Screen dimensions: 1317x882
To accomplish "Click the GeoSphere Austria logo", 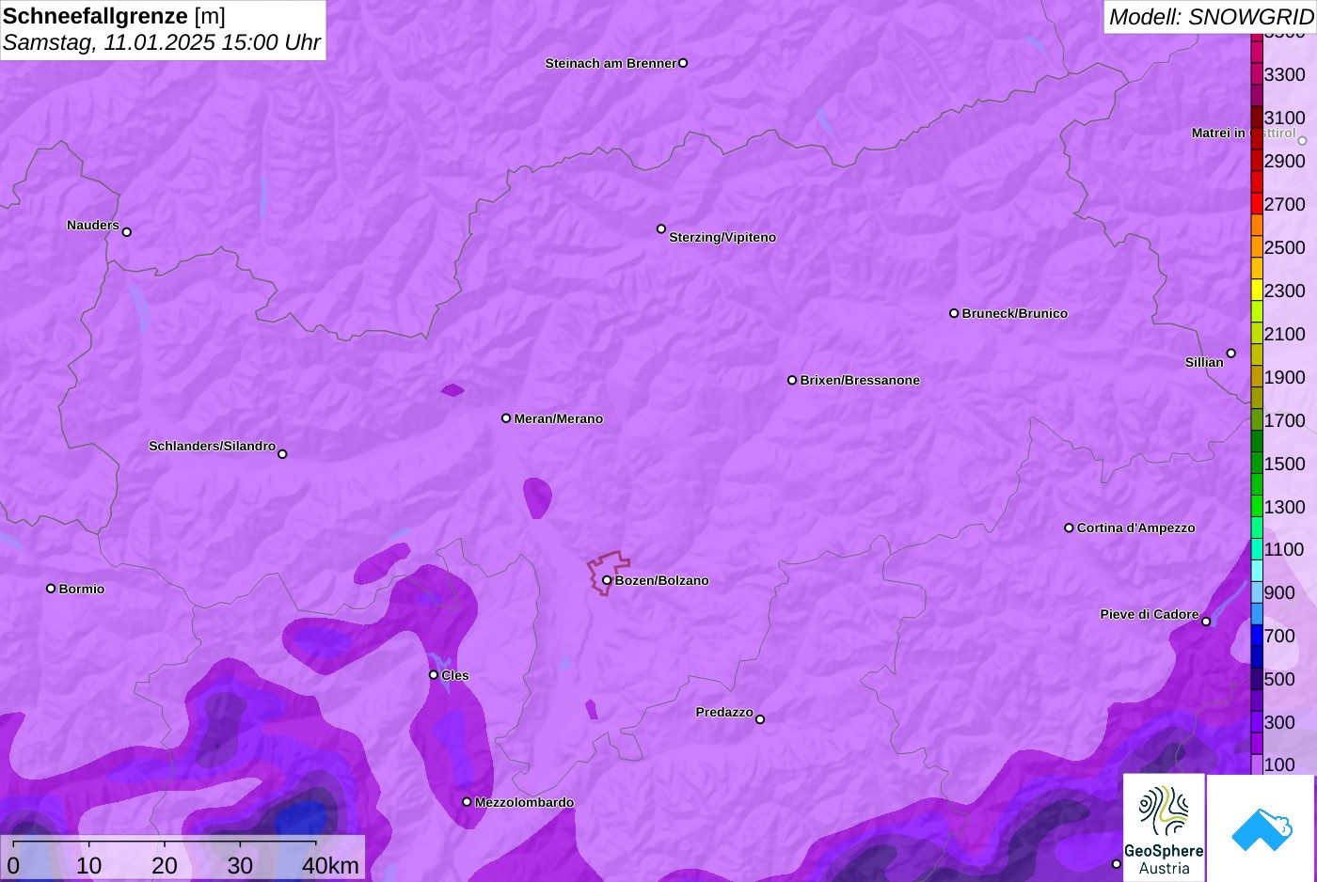I will pos(1164,827).
